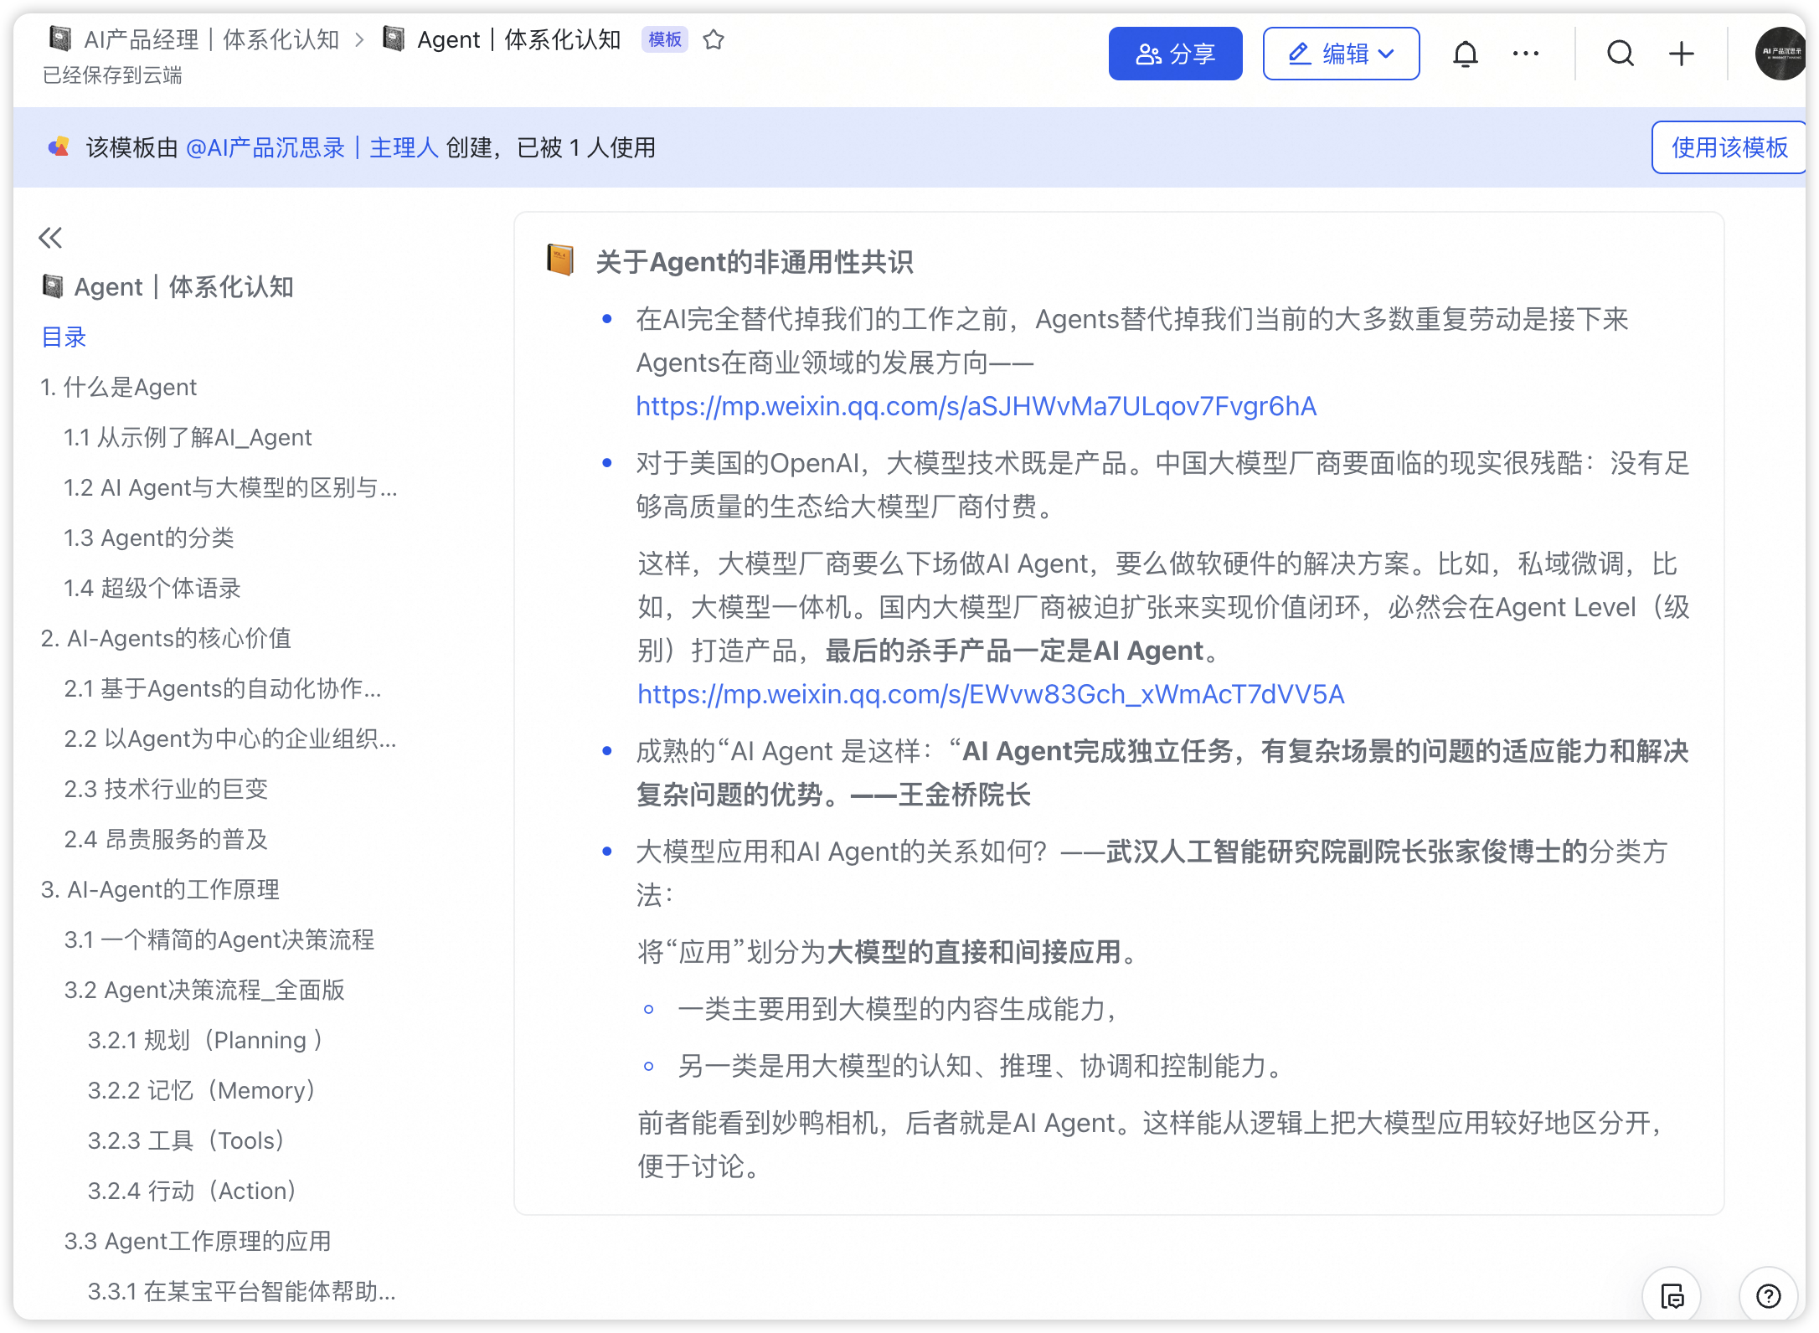
Task: Click the 目录 heading in sidebar
Action: click(64, 337)
